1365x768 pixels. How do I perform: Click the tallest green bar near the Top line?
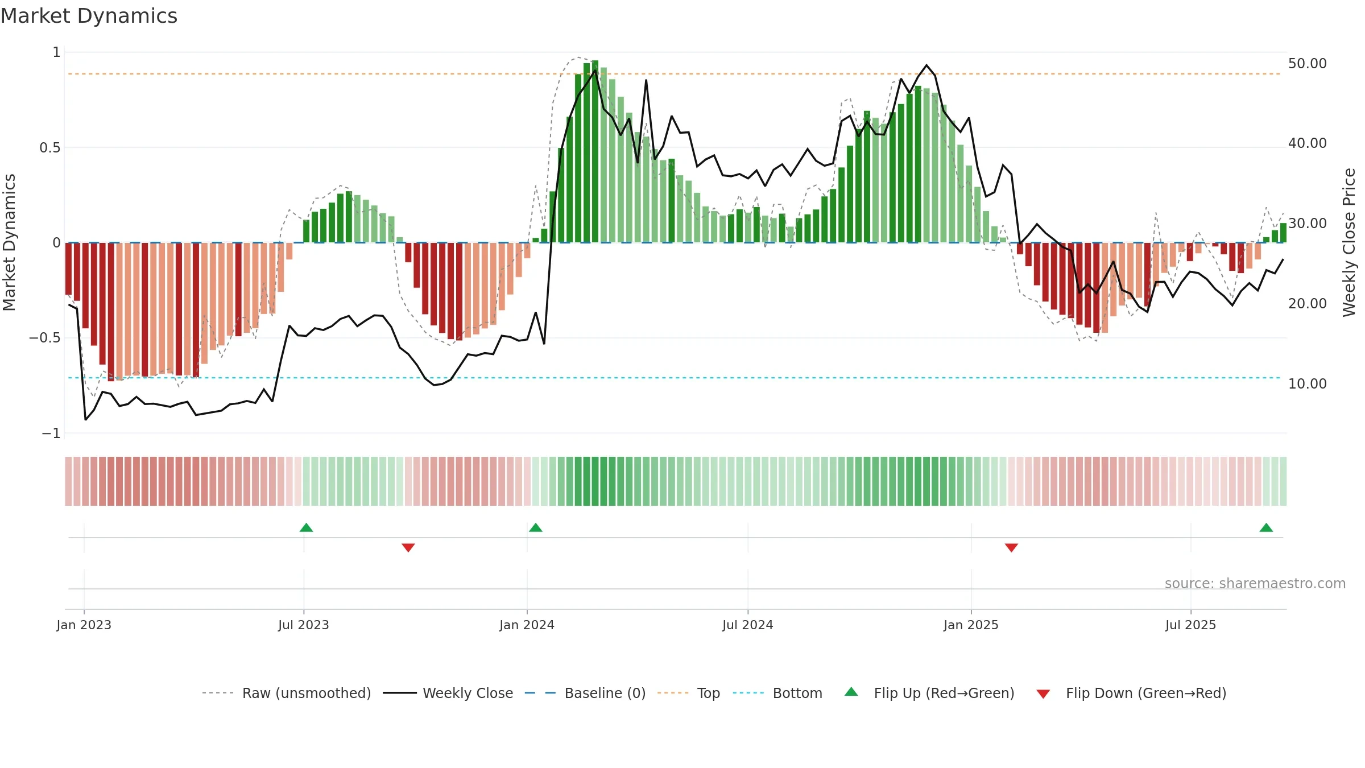click(595, 151)
